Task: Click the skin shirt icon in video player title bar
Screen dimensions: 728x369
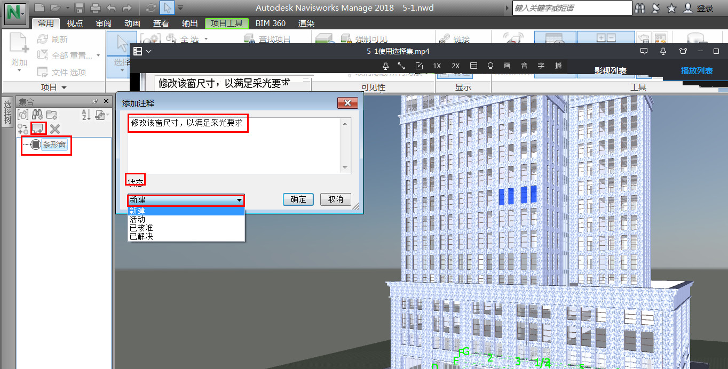Action: 683,51
